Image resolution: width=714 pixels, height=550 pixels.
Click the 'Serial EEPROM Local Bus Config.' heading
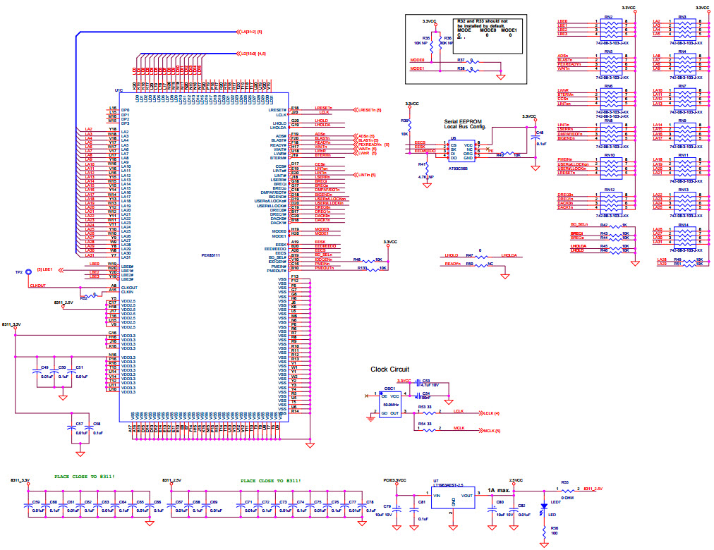[x=467, y=125]
